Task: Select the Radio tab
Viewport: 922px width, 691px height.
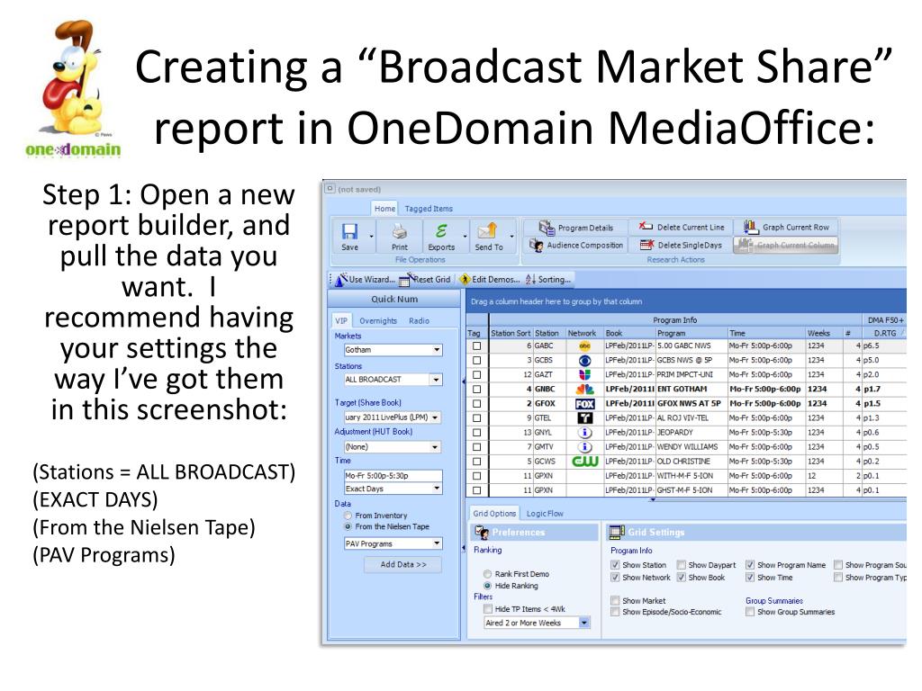Action: tap(420, 321)
